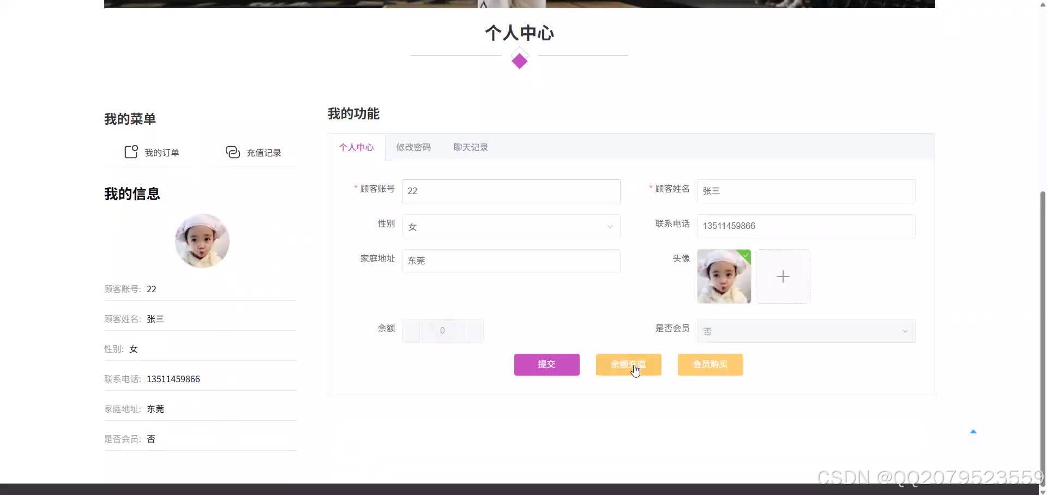1047x495 pixels.
Task: Click the 余额 balance number field
Action: 442,331
